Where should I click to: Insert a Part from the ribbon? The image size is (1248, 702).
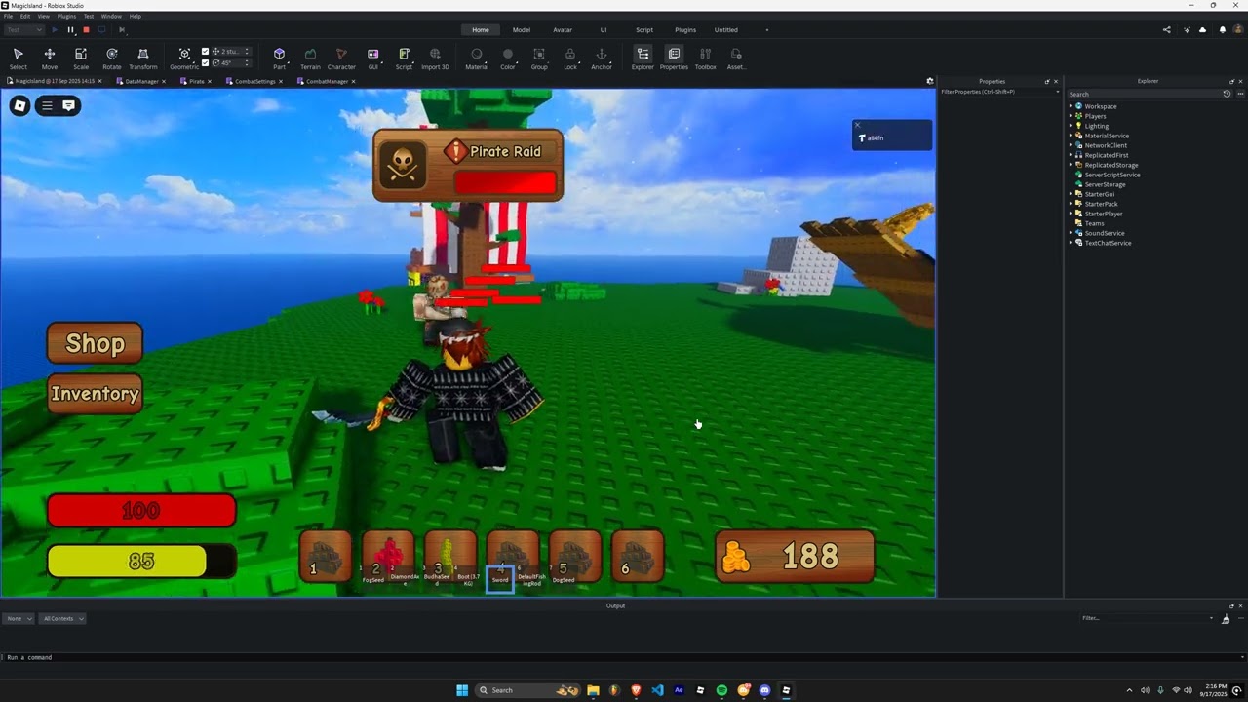[279, 58]
